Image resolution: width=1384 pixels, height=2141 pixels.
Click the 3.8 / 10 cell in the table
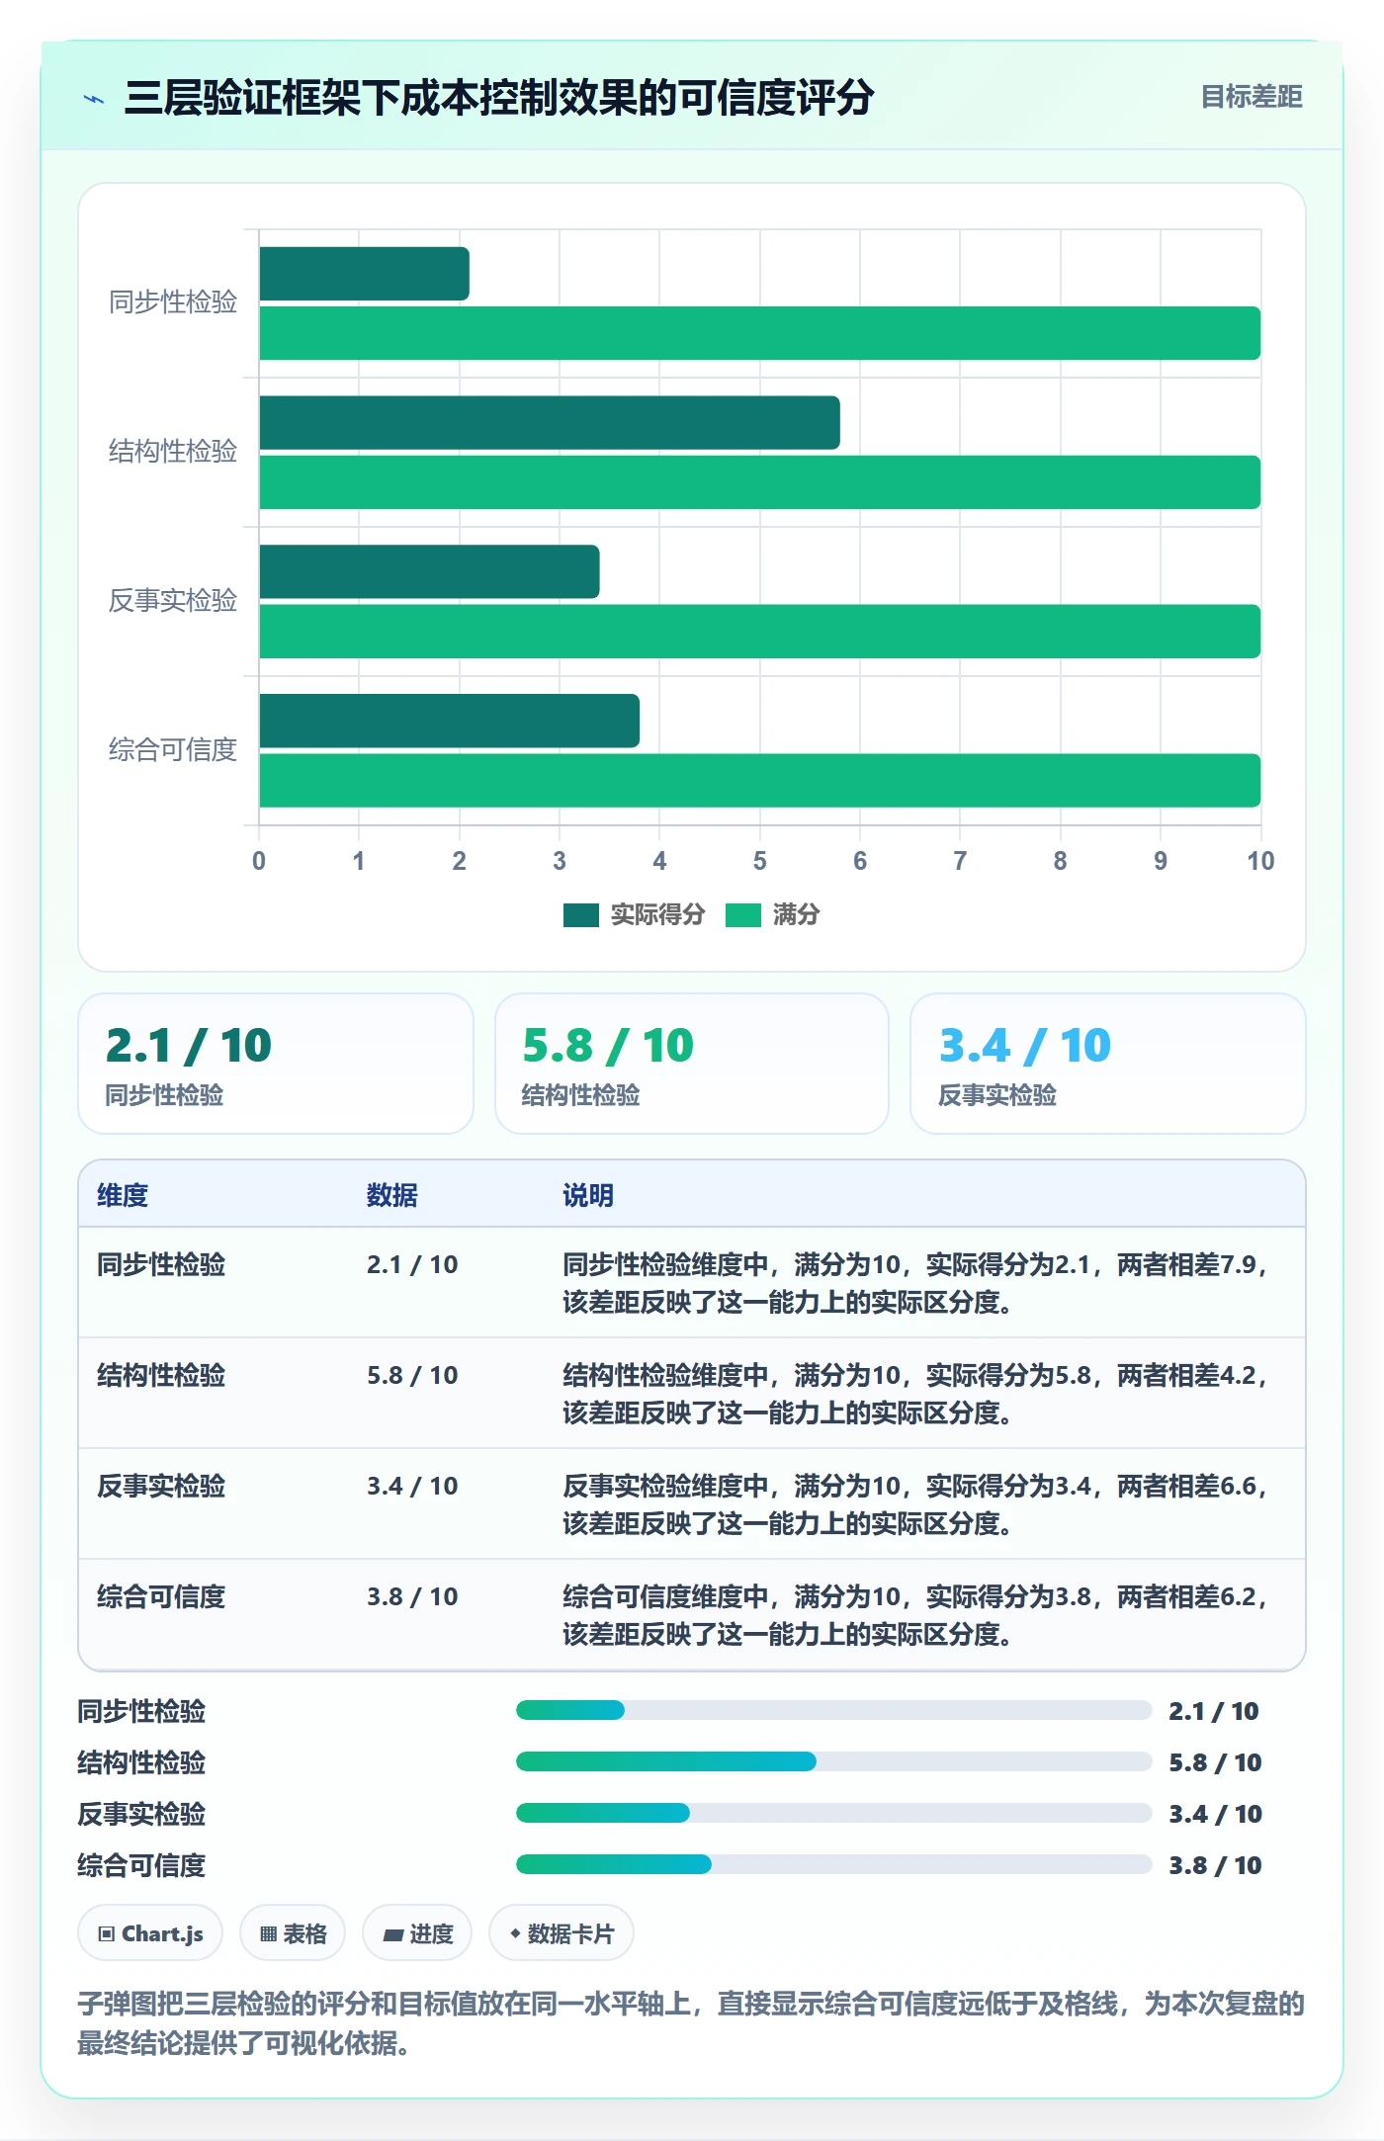click(x=412, y=1596)
